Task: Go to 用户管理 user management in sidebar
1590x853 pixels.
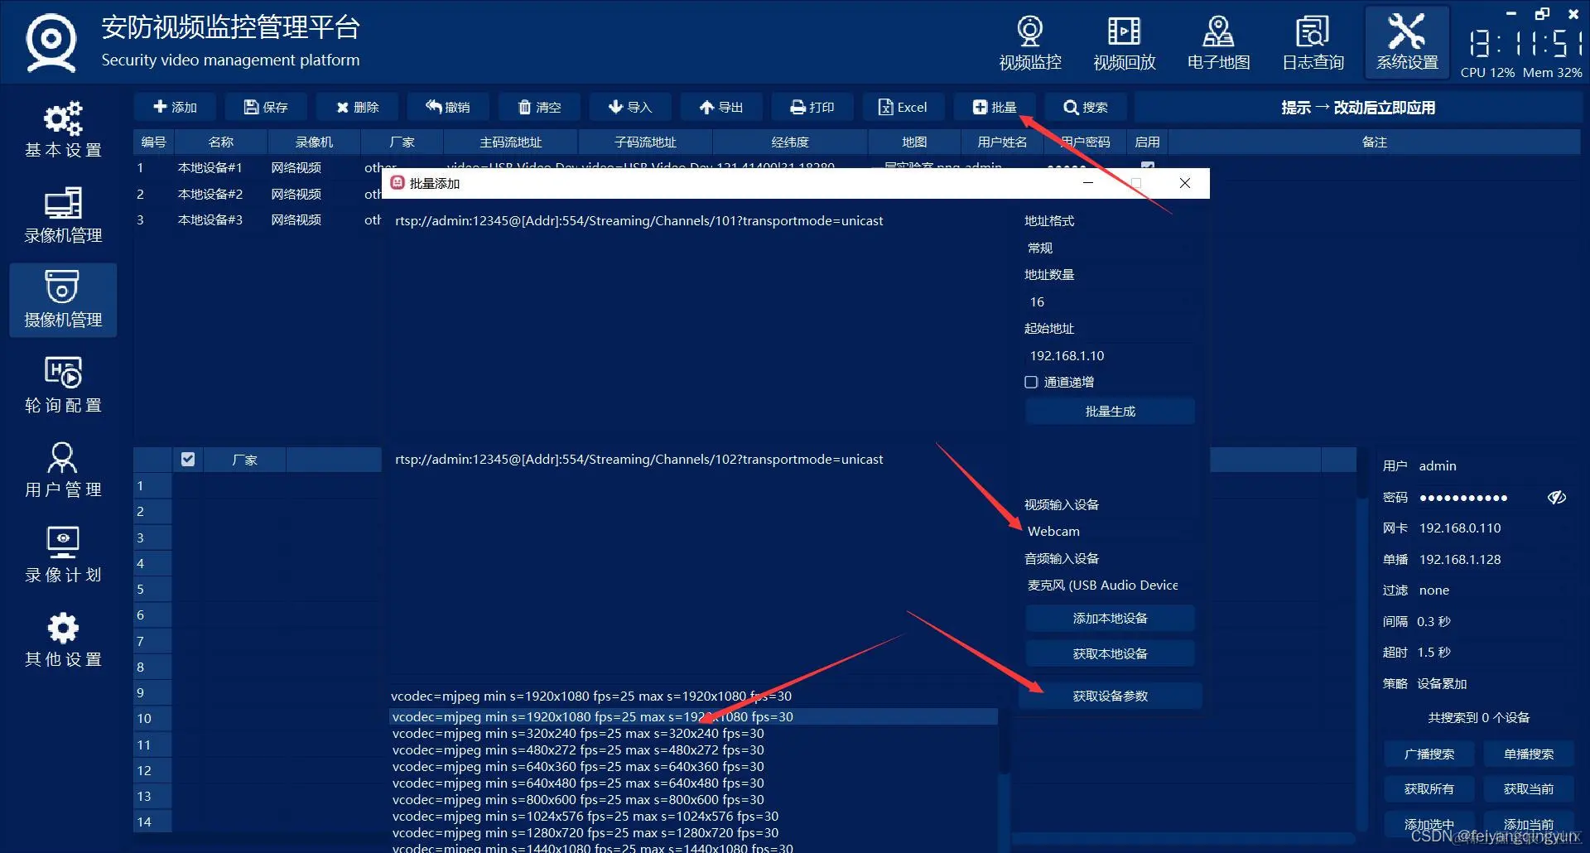Action: [x=63, y=470]
